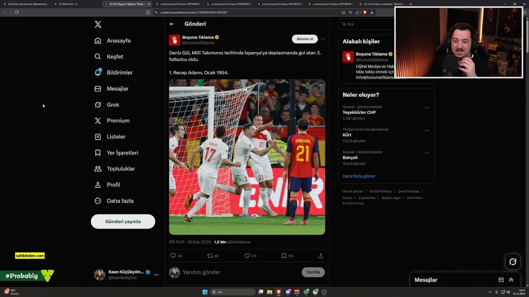The width and height of the screenshot is (529, 297).
Task: Click the Daha fazla göster link
Action: [359, 176]
